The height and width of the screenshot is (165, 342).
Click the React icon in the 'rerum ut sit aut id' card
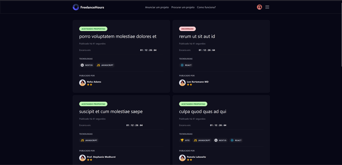coord(182,65)
